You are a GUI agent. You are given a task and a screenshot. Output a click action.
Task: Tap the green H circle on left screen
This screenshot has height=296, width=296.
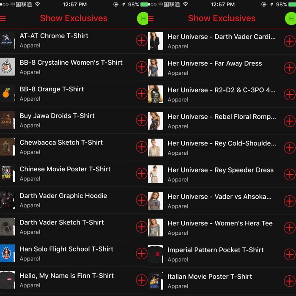pyautogui.click(x=143, y=18)
